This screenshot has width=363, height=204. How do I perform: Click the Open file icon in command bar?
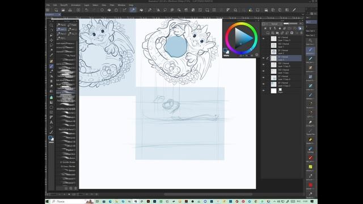click(63, 10)
